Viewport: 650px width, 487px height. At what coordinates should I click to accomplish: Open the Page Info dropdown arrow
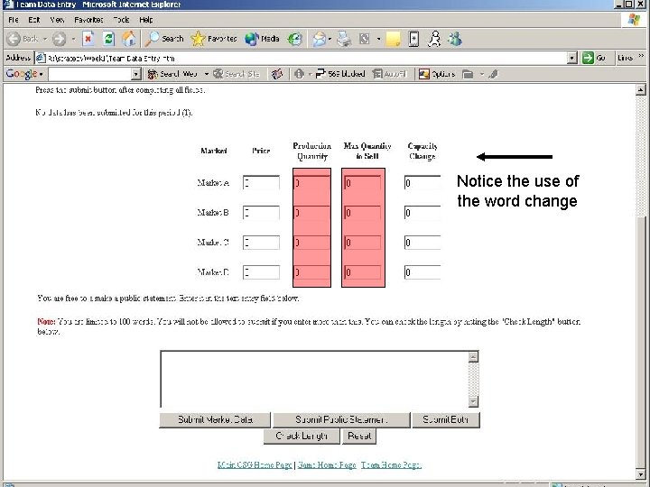coord(310,74)
